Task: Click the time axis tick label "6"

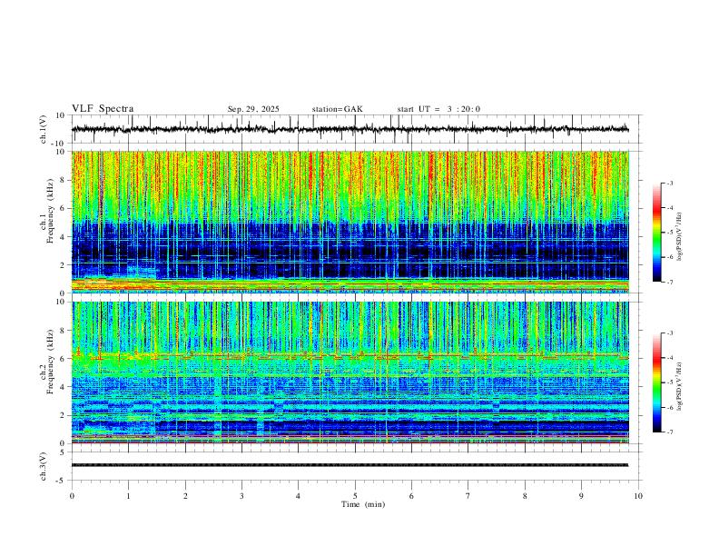Action: click(412, 496)
